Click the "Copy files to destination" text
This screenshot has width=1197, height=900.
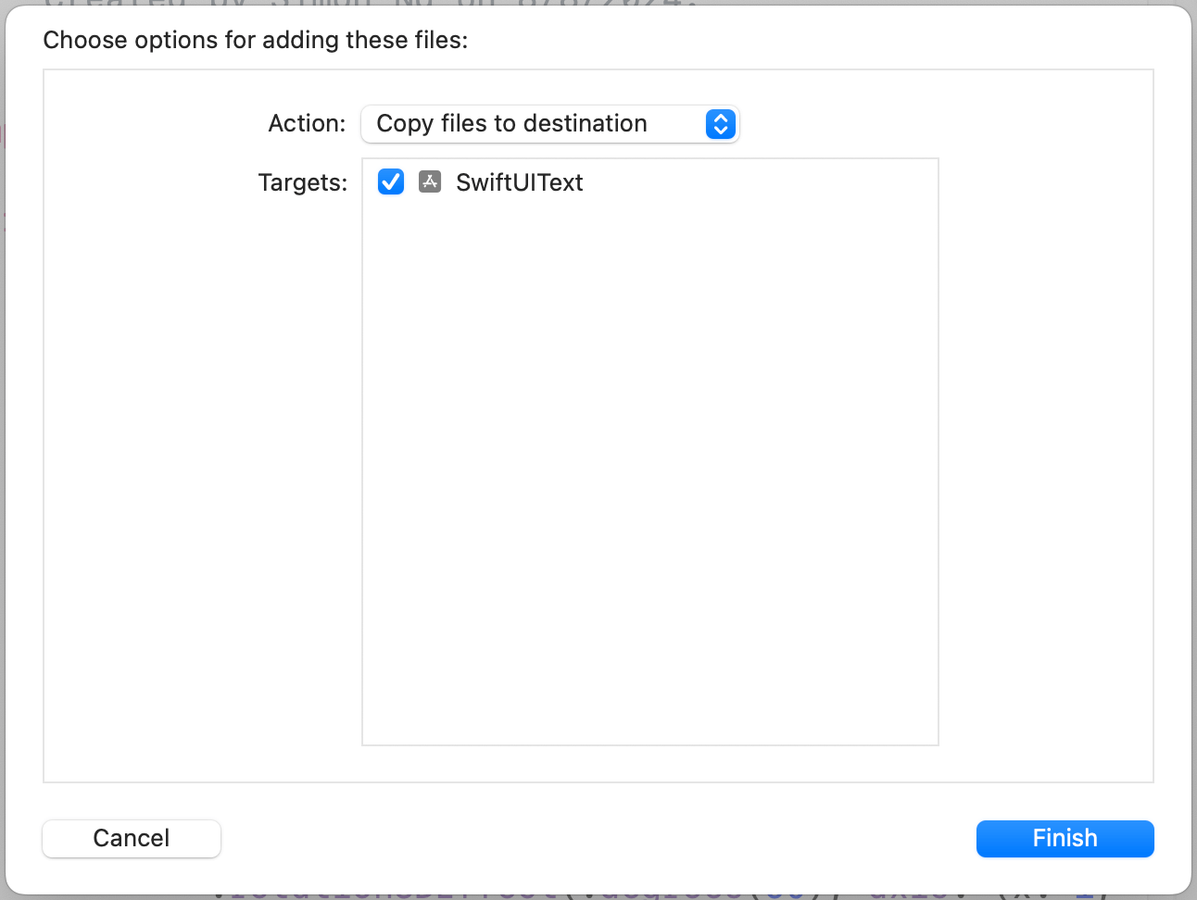pyautogui.click(x=511, y=124)
